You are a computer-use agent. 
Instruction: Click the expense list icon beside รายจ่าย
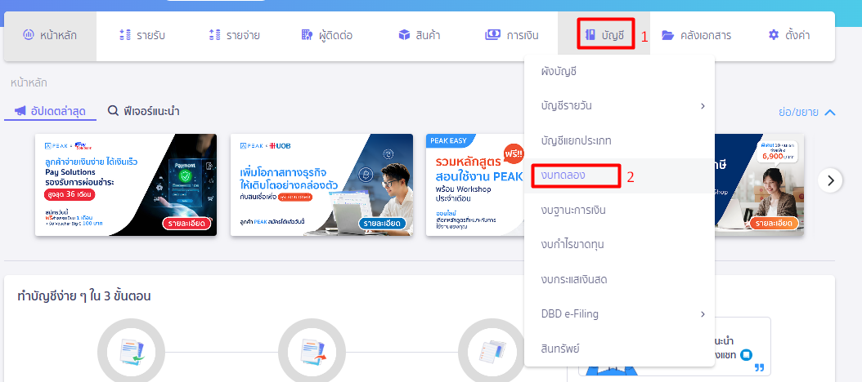point(214,35)
